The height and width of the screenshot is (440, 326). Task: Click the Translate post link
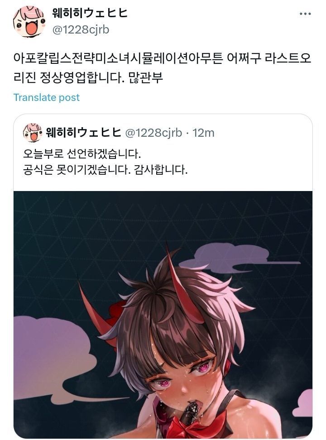point(46,97)
